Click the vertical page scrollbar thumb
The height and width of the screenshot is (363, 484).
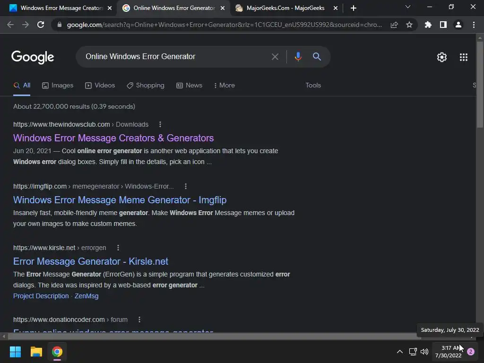tap(480, 84)
